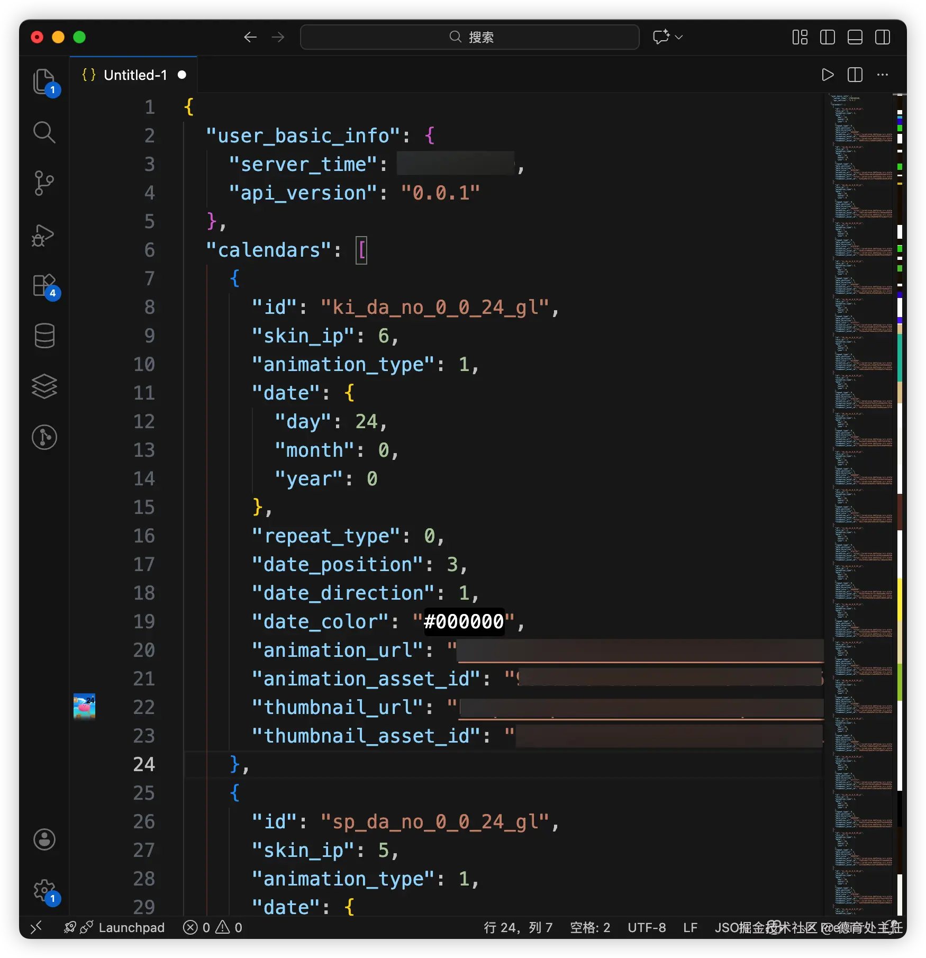This screenshot has height=958, width=926.
Task: Open the Manage settings gear
Action: pyautogui.click(x=44, y=890)
